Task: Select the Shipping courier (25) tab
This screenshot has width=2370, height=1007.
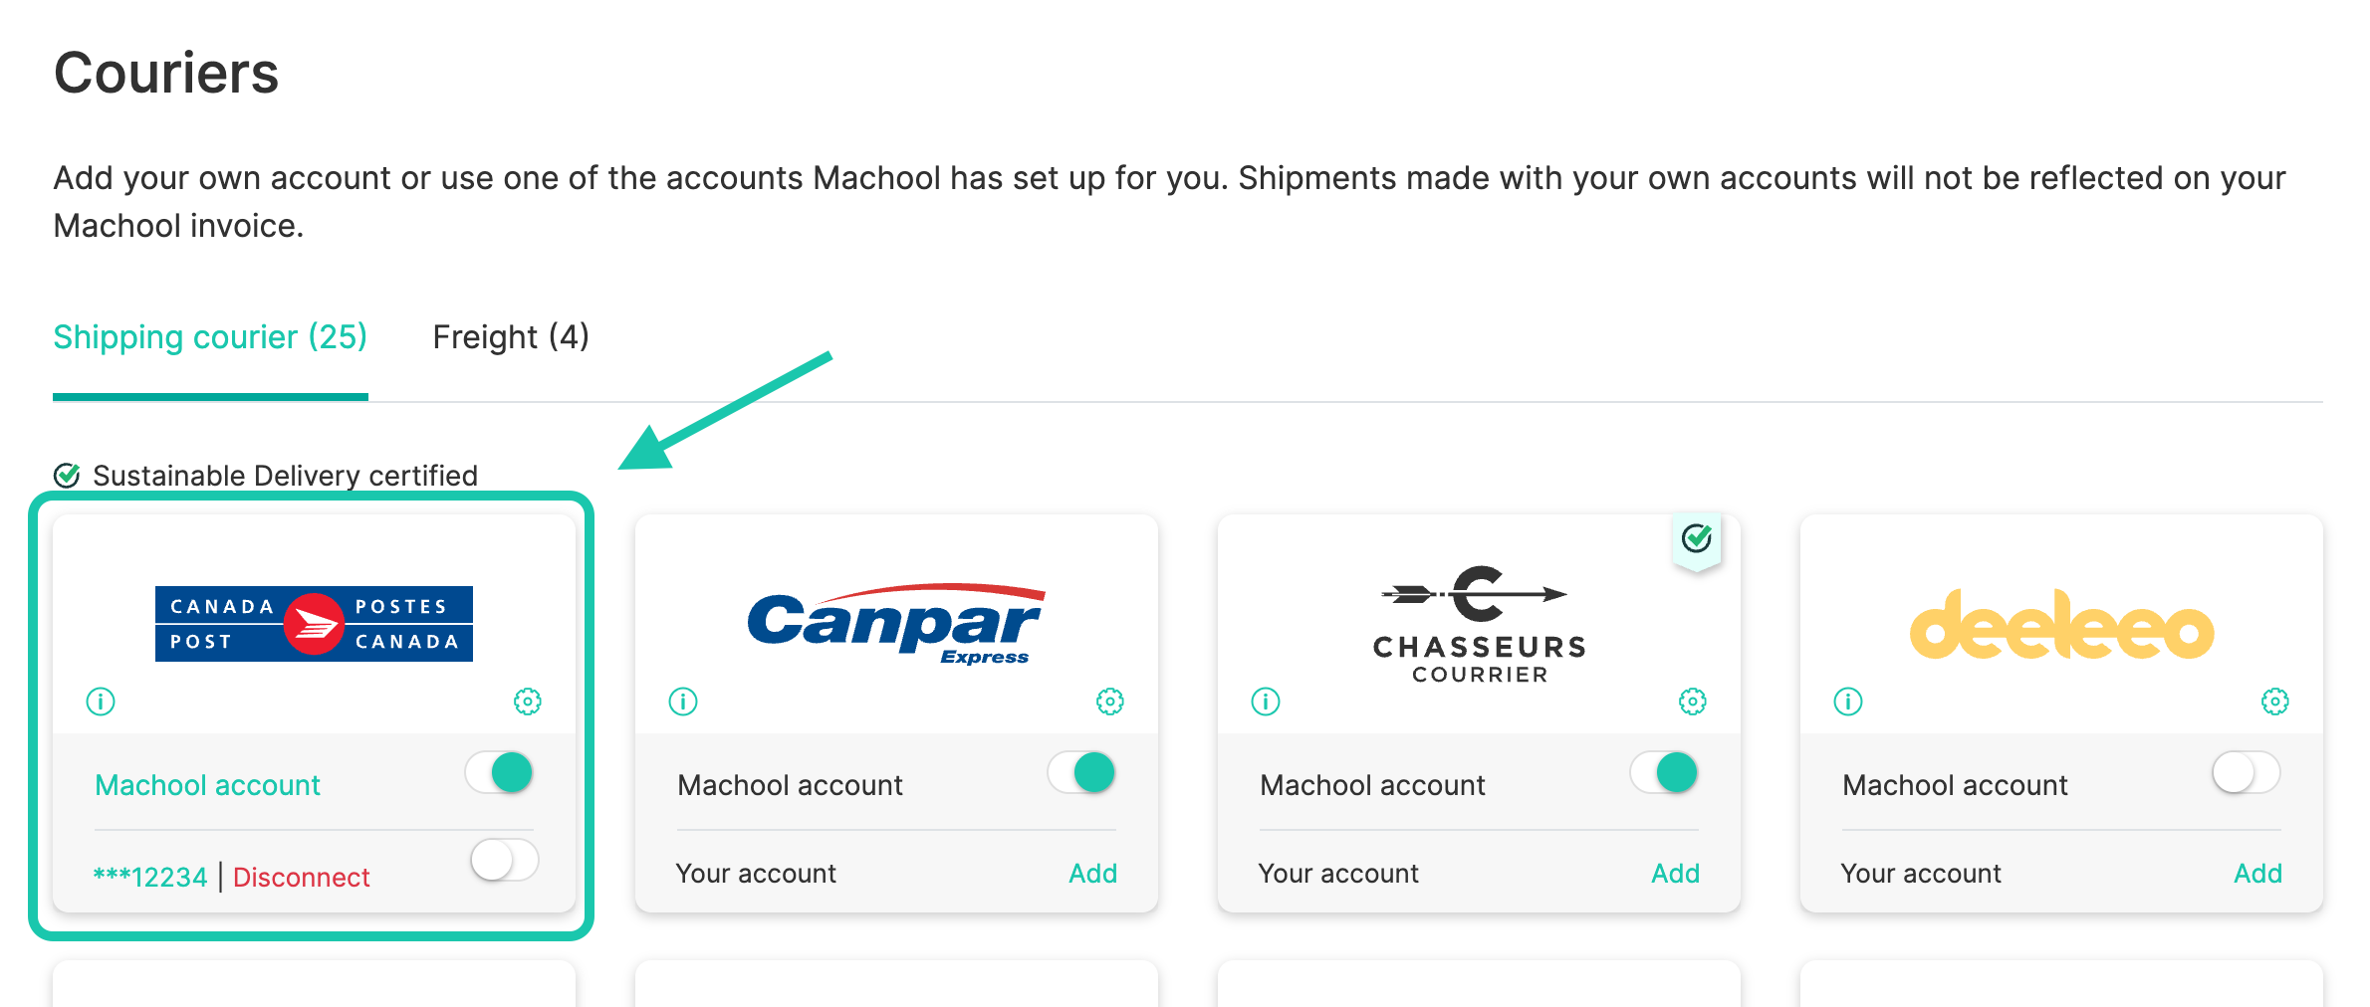Action: [210, 337]
